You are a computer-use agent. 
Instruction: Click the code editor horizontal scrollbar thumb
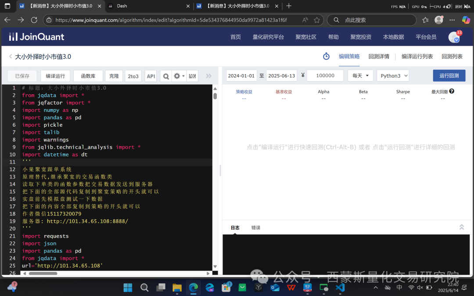[x=43, y=273]
